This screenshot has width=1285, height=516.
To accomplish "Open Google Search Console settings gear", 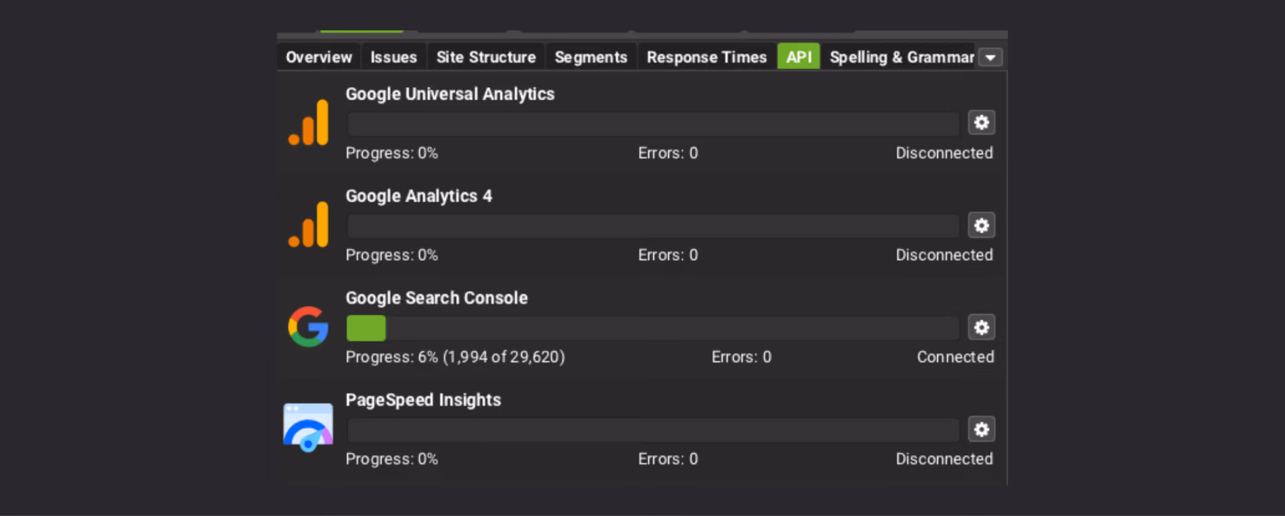I will tap(981, 327).
